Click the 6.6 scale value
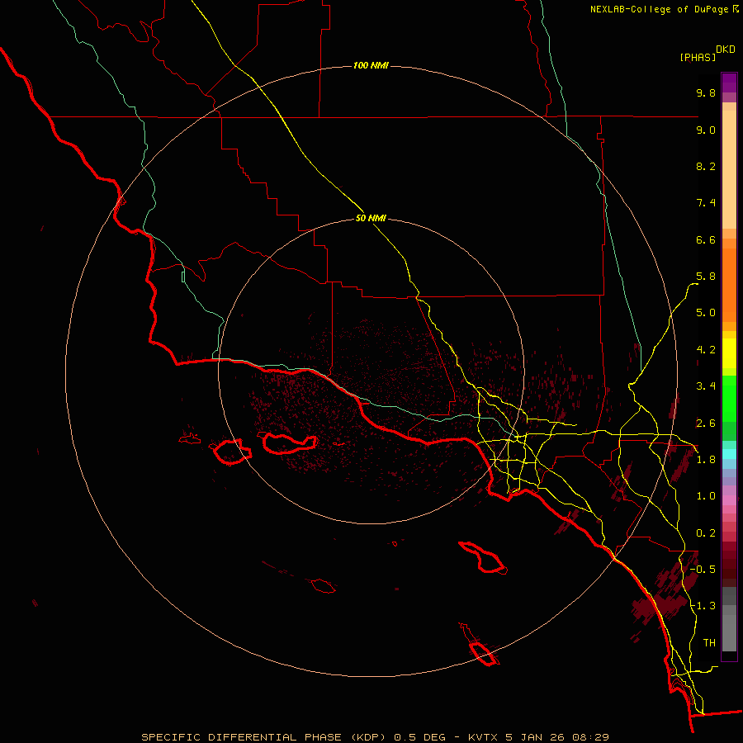The height and width of the screenshot is (743, 743). click(706, 239)
